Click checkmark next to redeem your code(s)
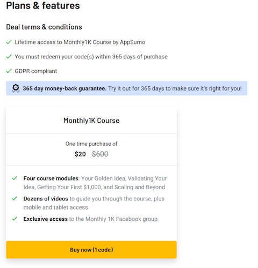 [x=9, y=57]
